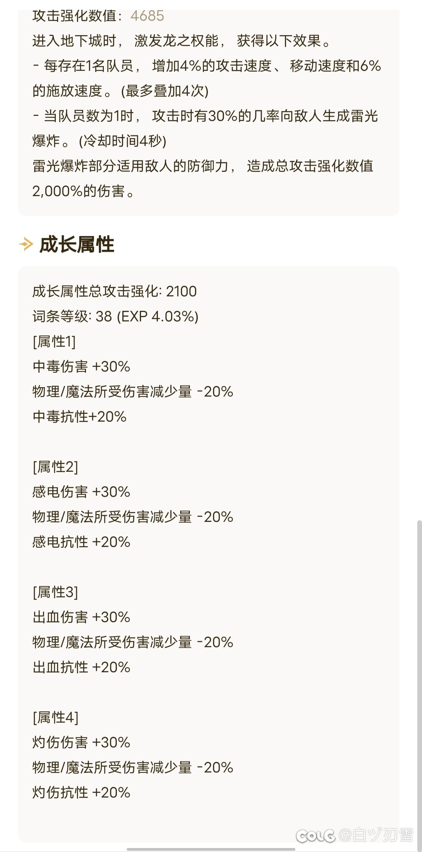This screenshot has height=852, width=422.
Task: Click the attack value 4685
Action: click(x=147, y=16)
